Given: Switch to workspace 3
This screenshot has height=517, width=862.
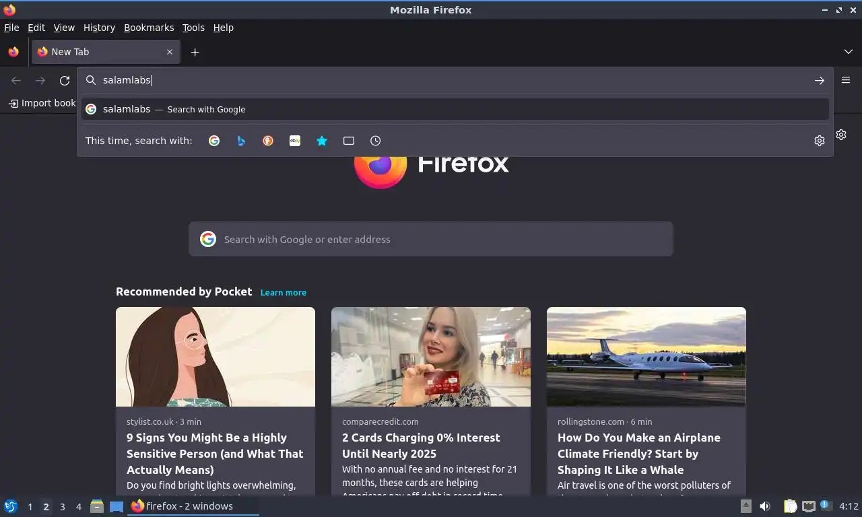Looking at the screenshot, I should point(62,507).
